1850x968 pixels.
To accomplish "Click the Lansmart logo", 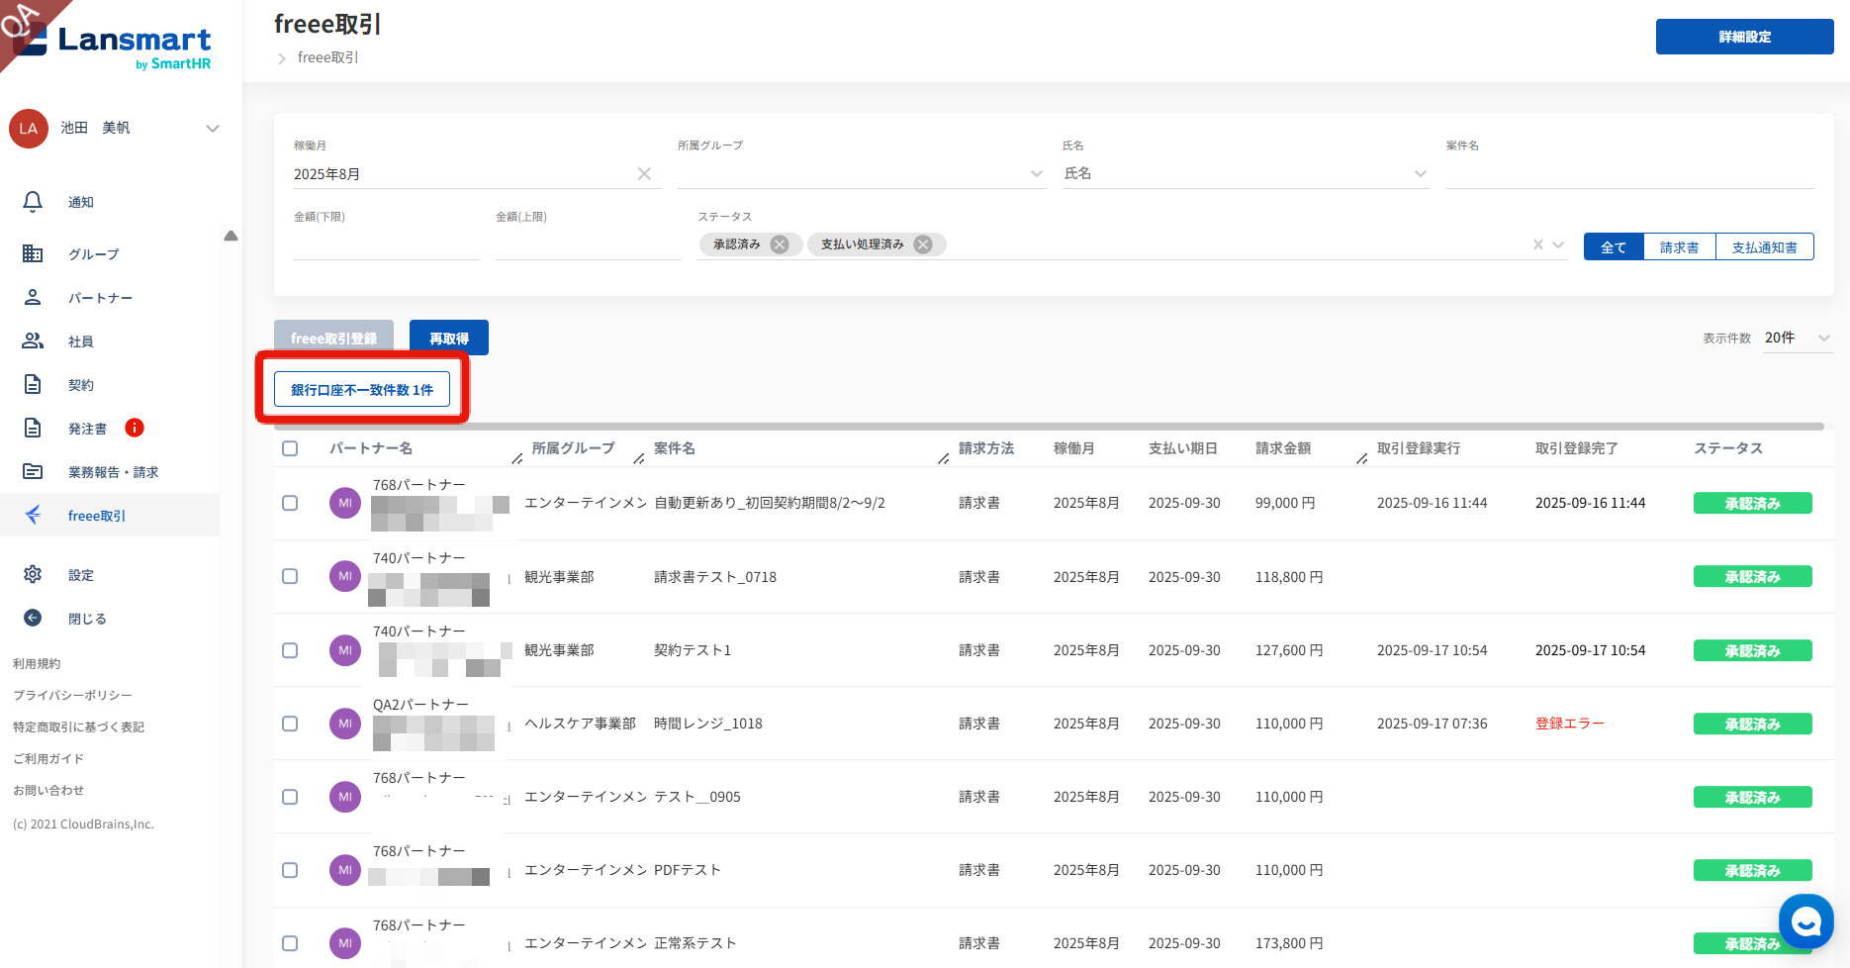I will point(112,46).
